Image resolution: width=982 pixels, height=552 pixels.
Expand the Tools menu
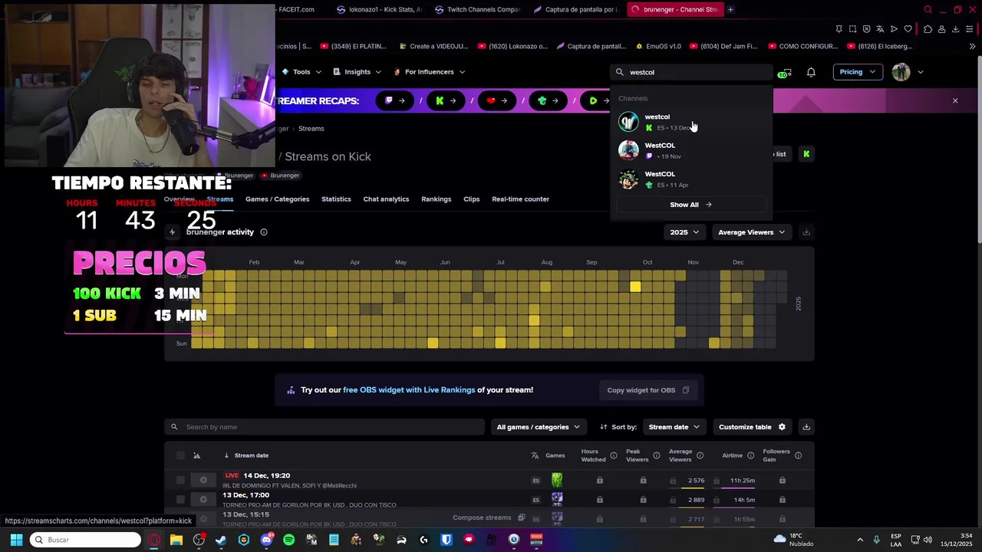point(302,72)
